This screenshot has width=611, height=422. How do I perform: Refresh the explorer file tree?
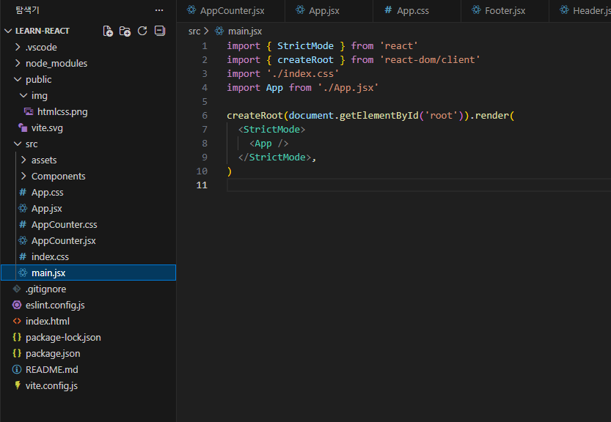tap(142, 31)
